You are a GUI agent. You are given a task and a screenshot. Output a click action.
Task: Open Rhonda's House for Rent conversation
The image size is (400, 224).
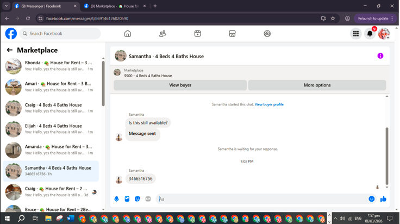(x=51, y=66)
